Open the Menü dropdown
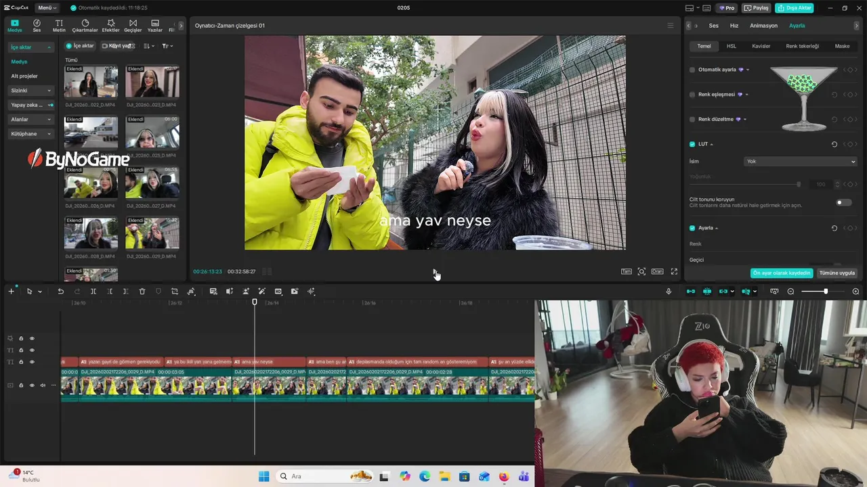This screenshot has width=867, height=487. coord(47,7)
